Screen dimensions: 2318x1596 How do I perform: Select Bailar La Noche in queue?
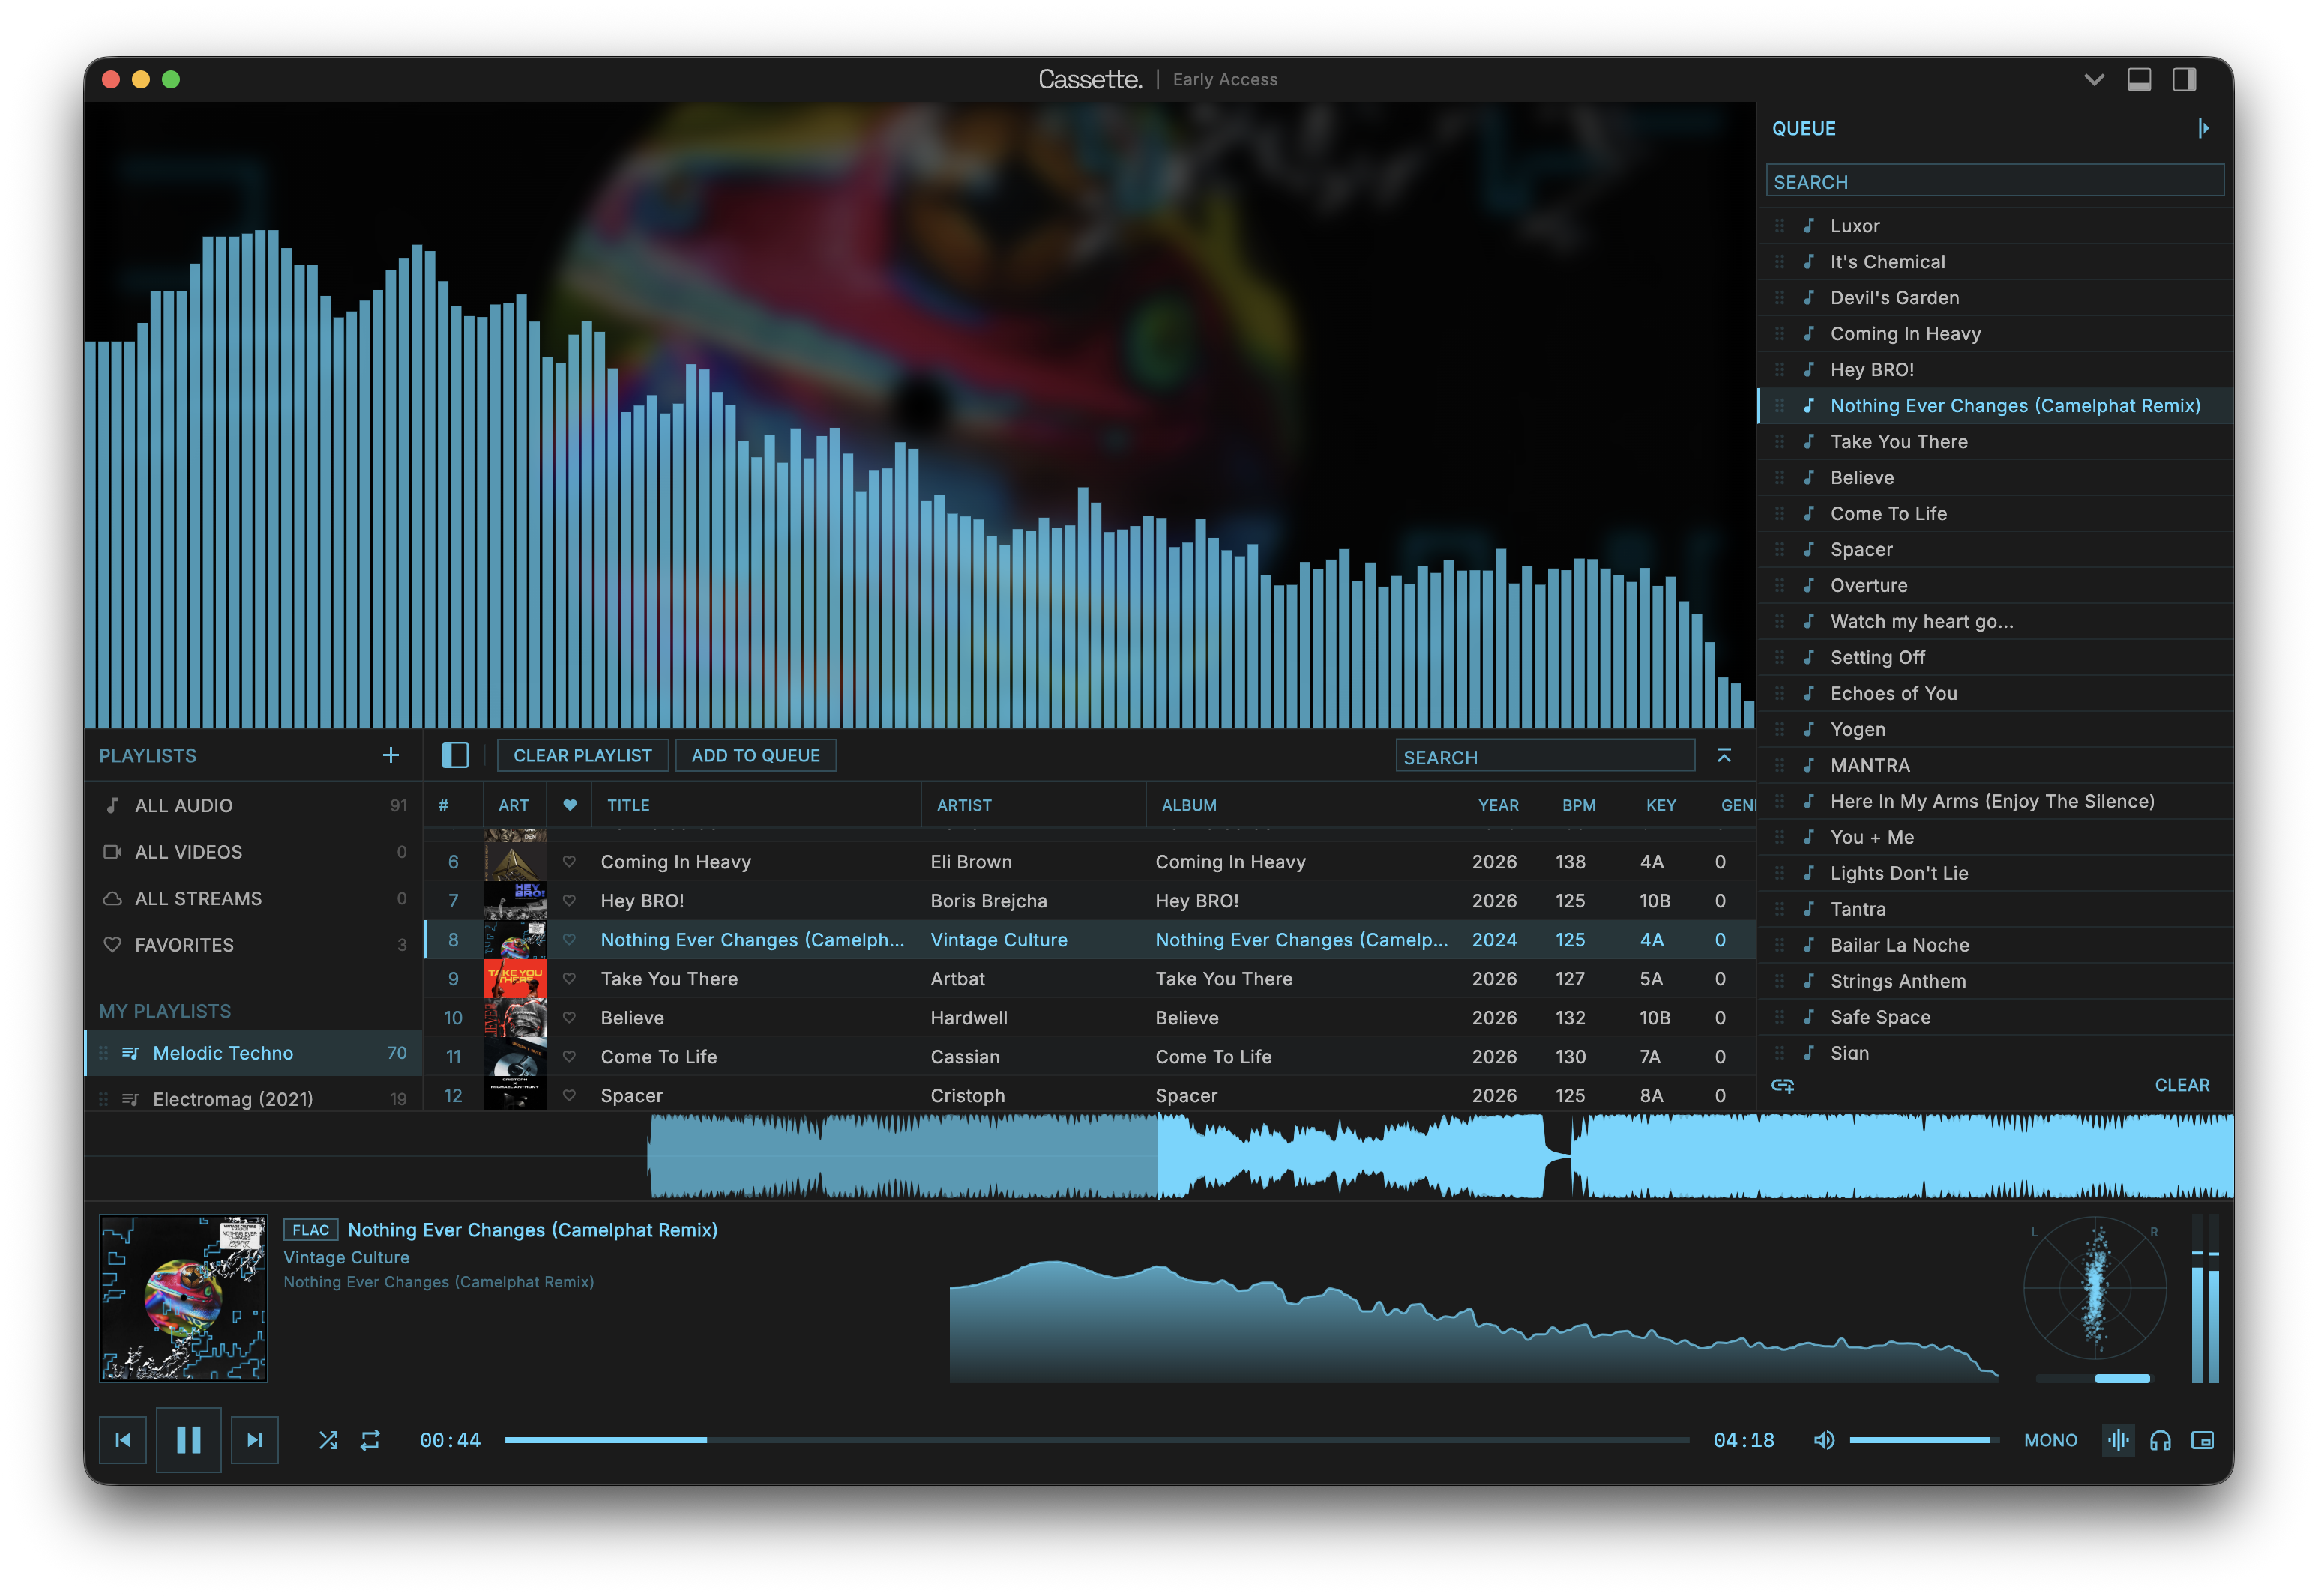tap(1995, 945)
